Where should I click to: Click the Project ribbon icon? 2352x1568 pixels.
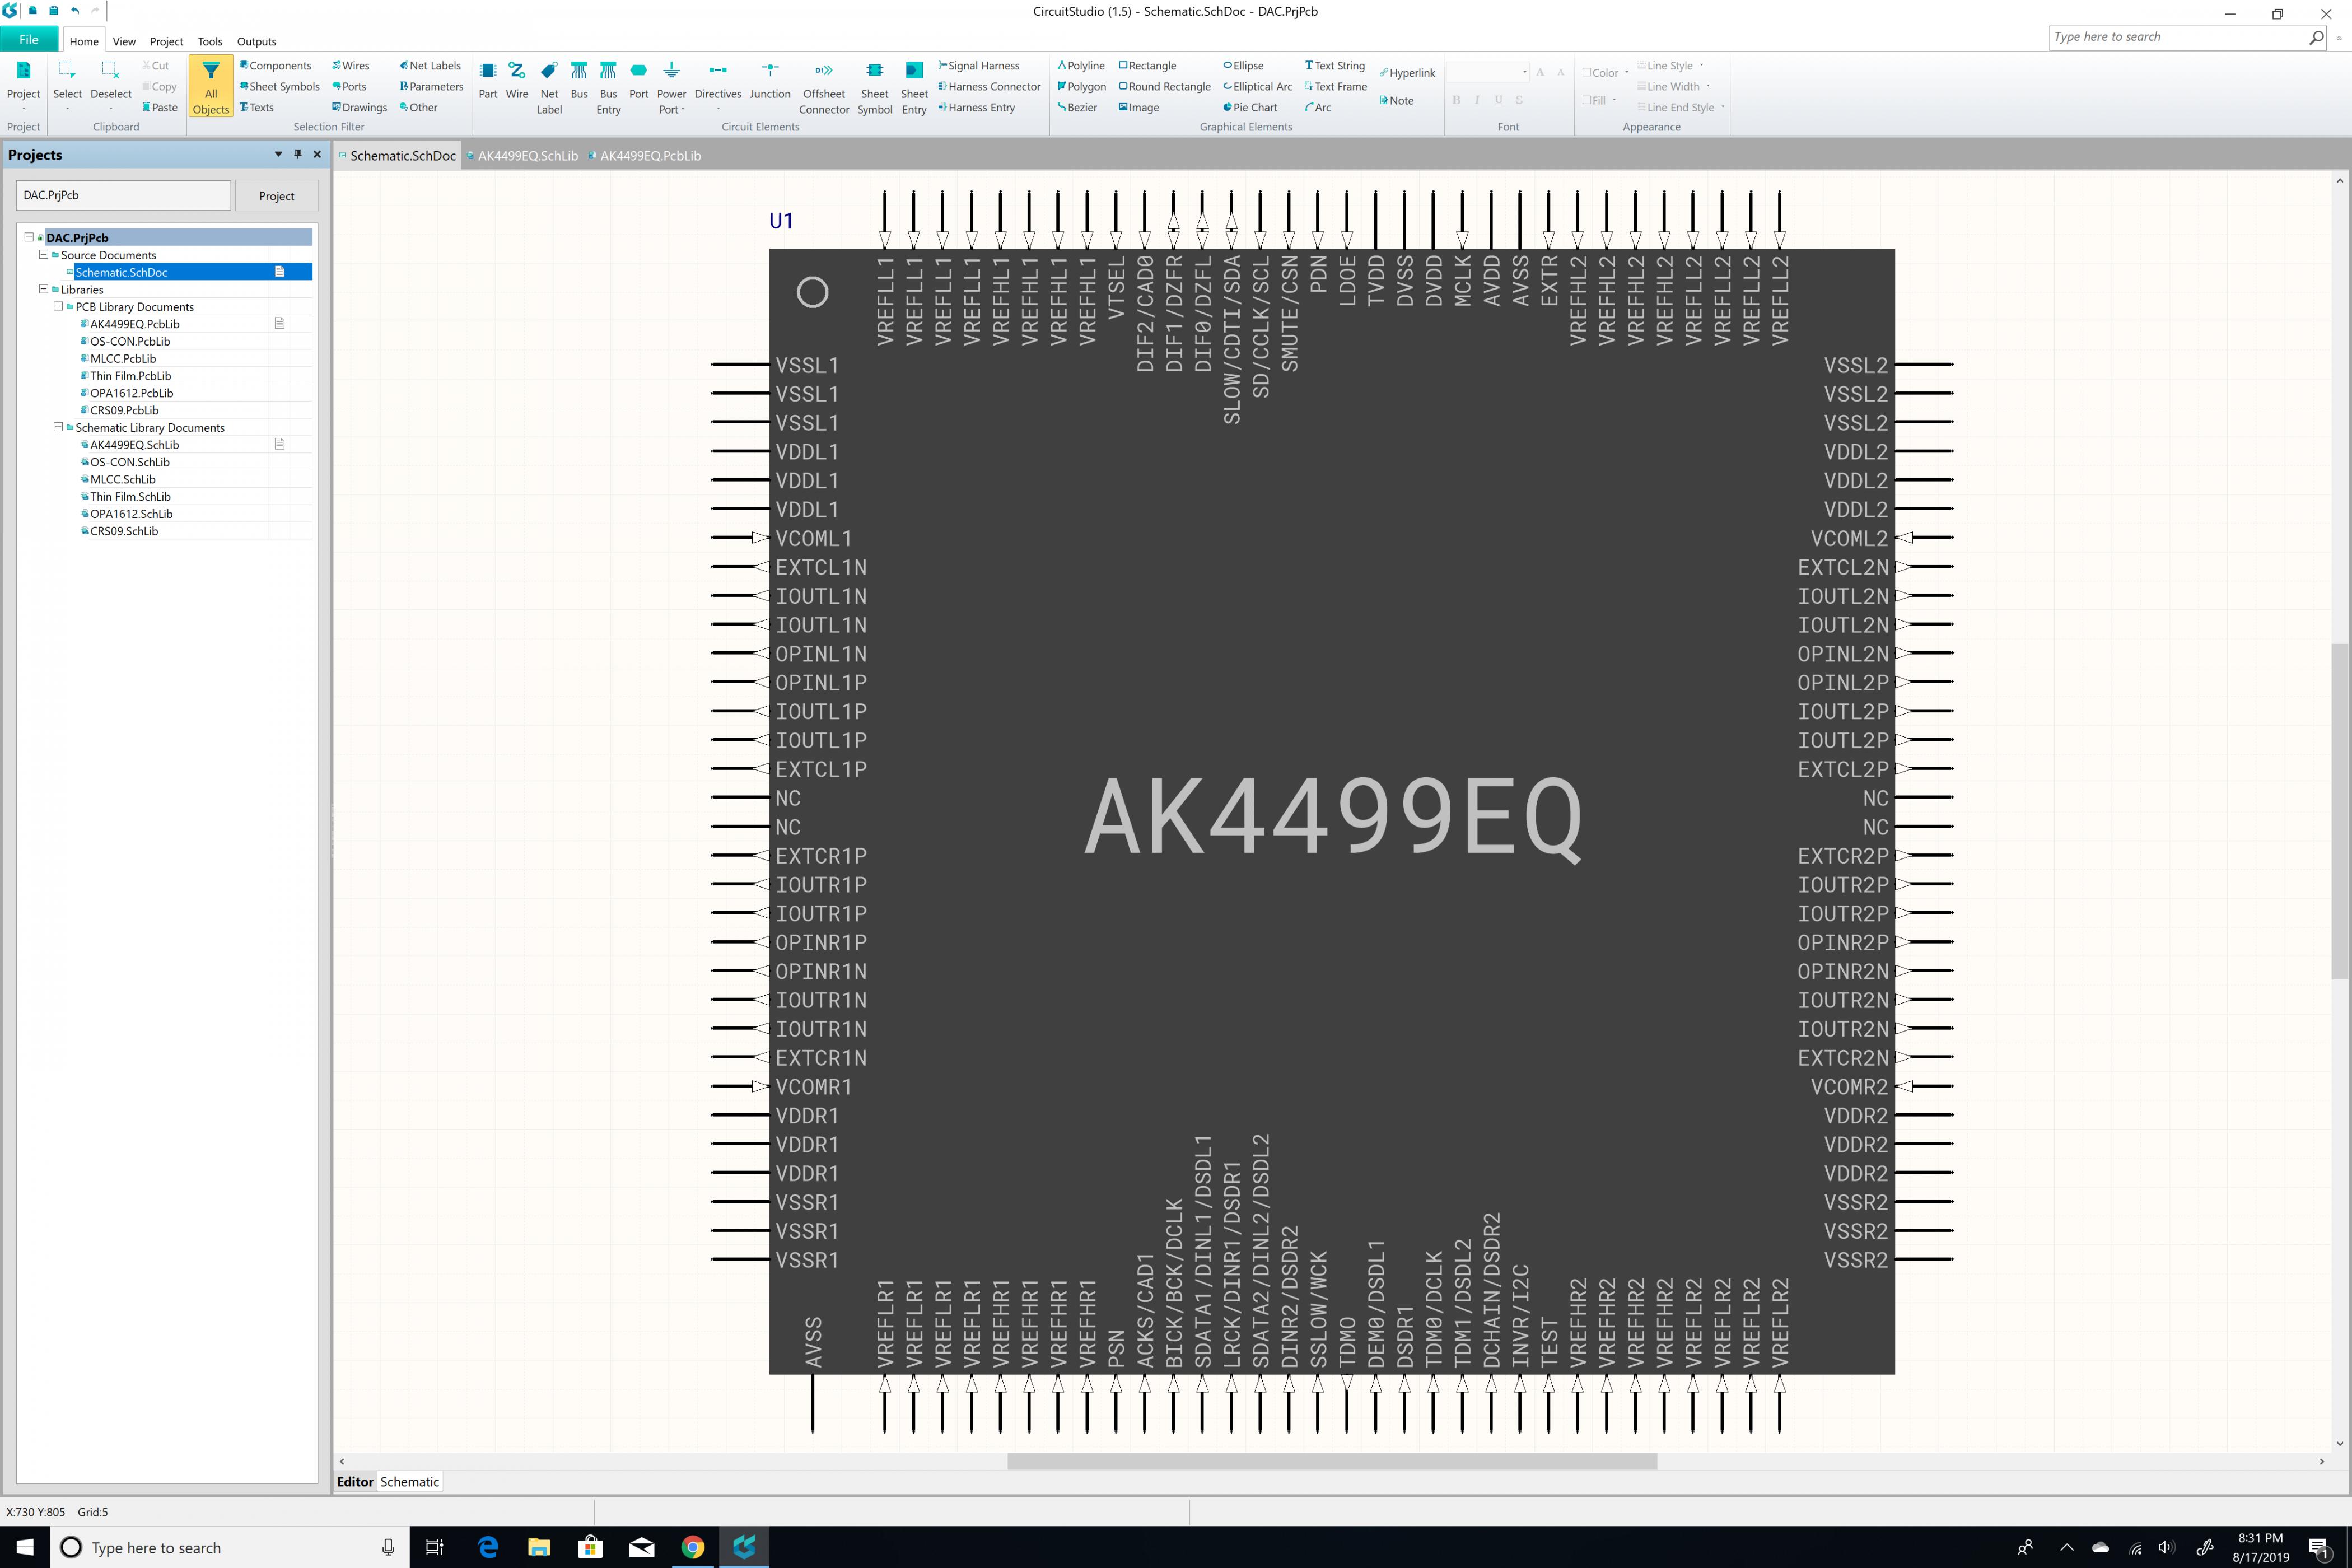[x=23, y=85]
